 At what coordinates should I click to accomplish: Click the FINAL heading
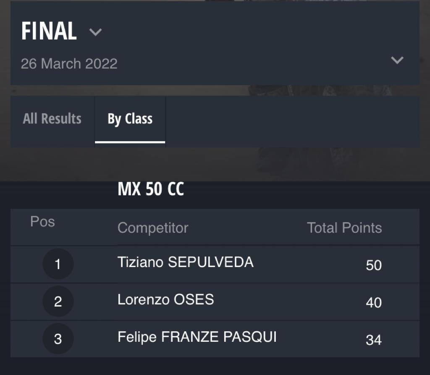(x=49, y=31)
